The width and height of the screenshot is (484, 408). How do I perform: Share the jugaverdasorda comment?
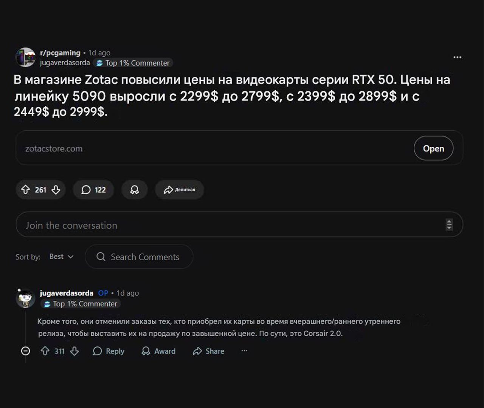coord(208,351)
